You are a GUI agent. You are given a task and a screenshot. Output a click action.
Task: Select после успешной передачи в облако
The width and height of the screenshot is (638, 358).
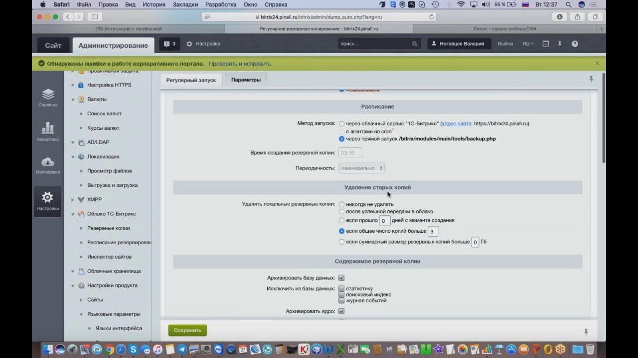[x=341, y=211]
